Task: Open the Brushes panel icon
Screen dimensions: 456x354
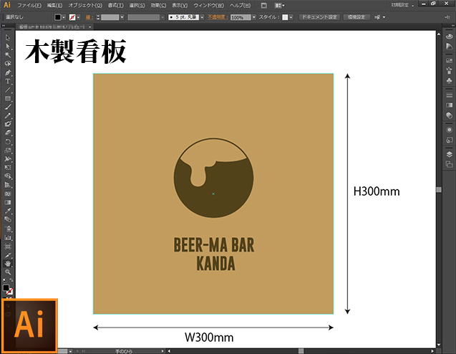Action: pos(450,70)
